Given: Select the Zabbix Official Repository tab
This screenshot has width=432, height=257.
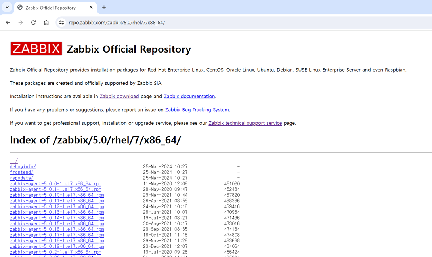Looking at the screenshot, I should (x=55, y=8).
